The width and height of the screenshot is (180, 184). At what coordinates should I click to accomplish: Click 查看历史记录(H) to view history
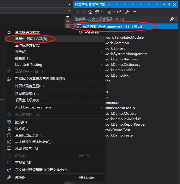(29, 135)
